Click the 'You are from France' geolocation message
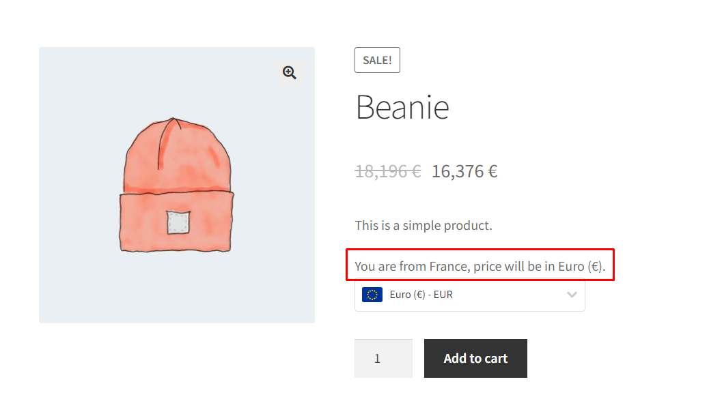722x401 pixels. [480, 265]
